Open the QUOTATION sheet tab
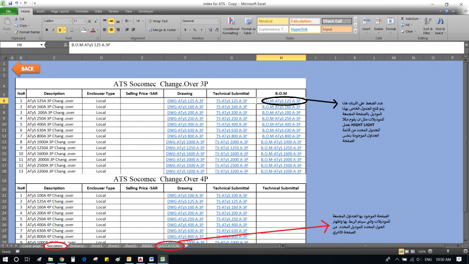Image resolution: width=469 pixels, height=264 pixels. 168,246
